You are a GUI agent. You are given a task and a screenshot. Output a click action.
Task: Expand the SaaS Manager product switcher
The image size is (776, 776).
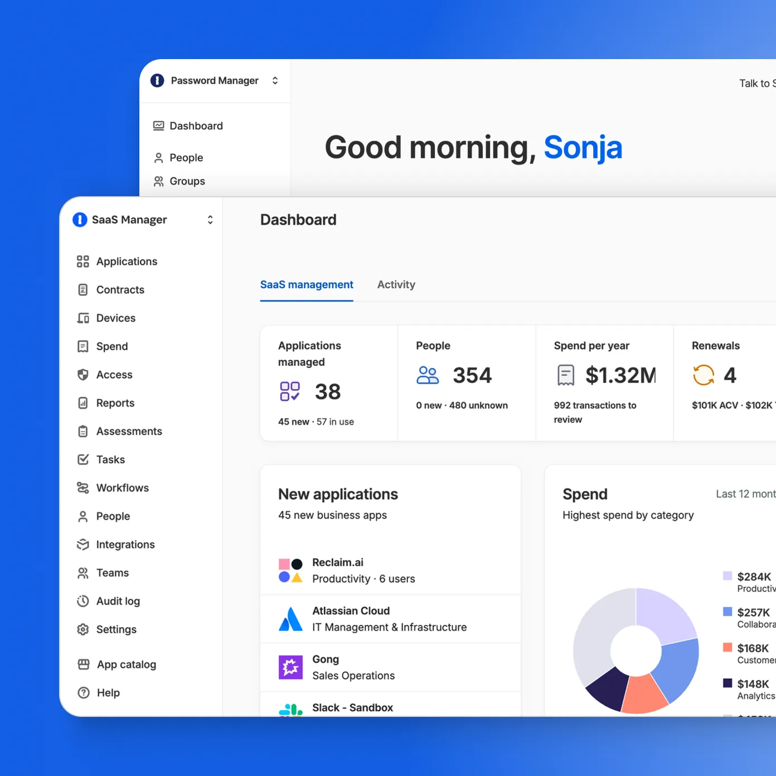point(210,220)
